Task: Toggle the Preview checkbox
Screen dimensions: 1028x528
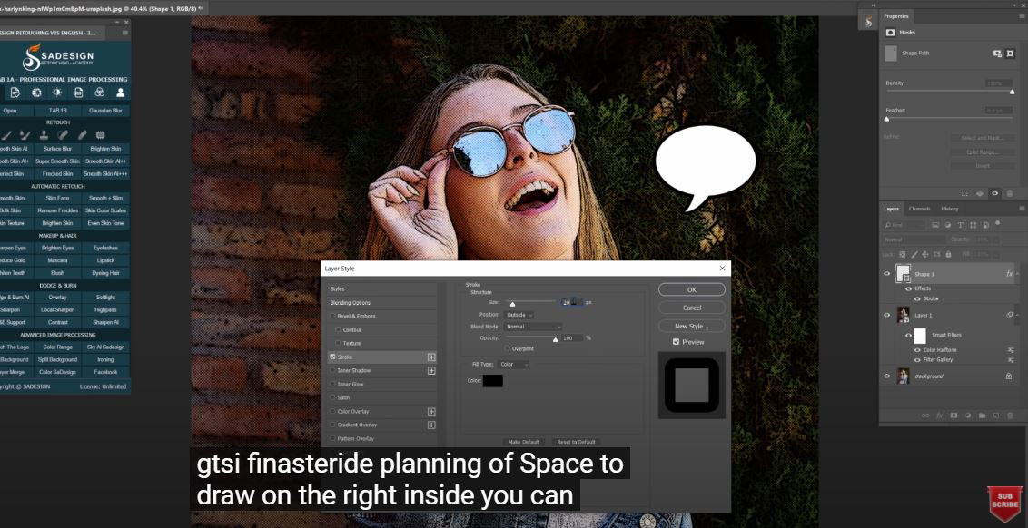Action: click(676, 342)
